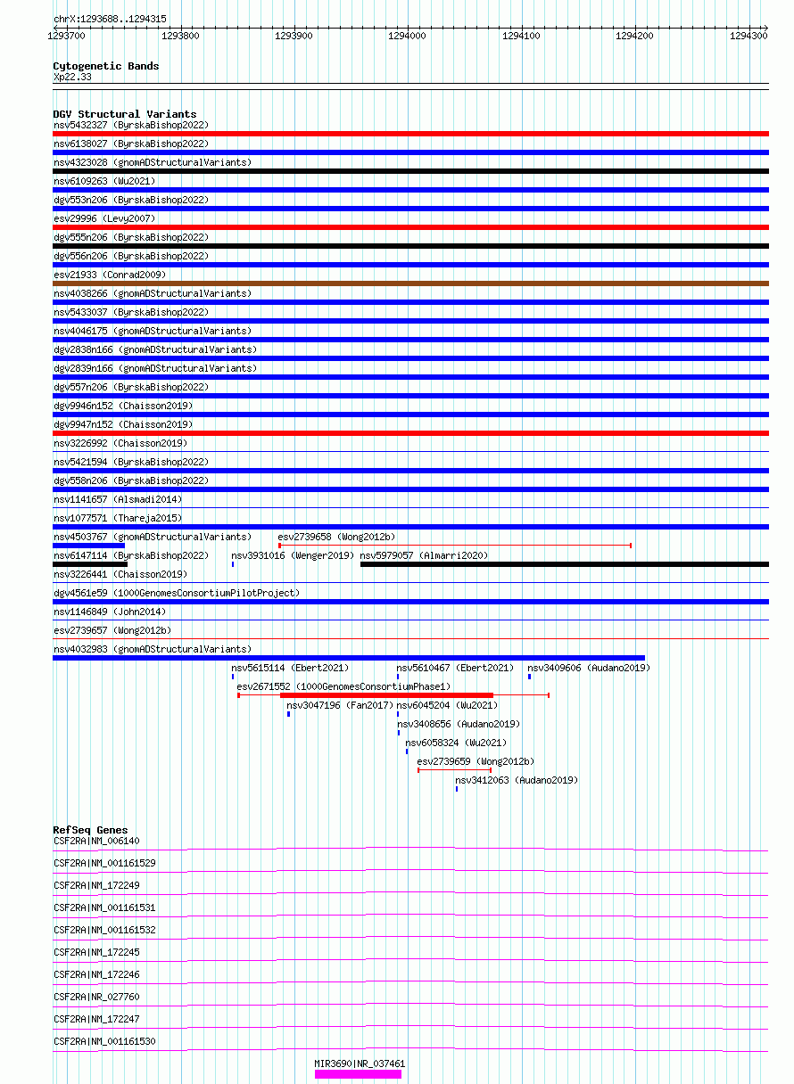Image resolution: width=794 pixels, height=1084 pixels.
Task: Click the CSF2RA|NM_172249 transcript label
Action: coord(96,885)
